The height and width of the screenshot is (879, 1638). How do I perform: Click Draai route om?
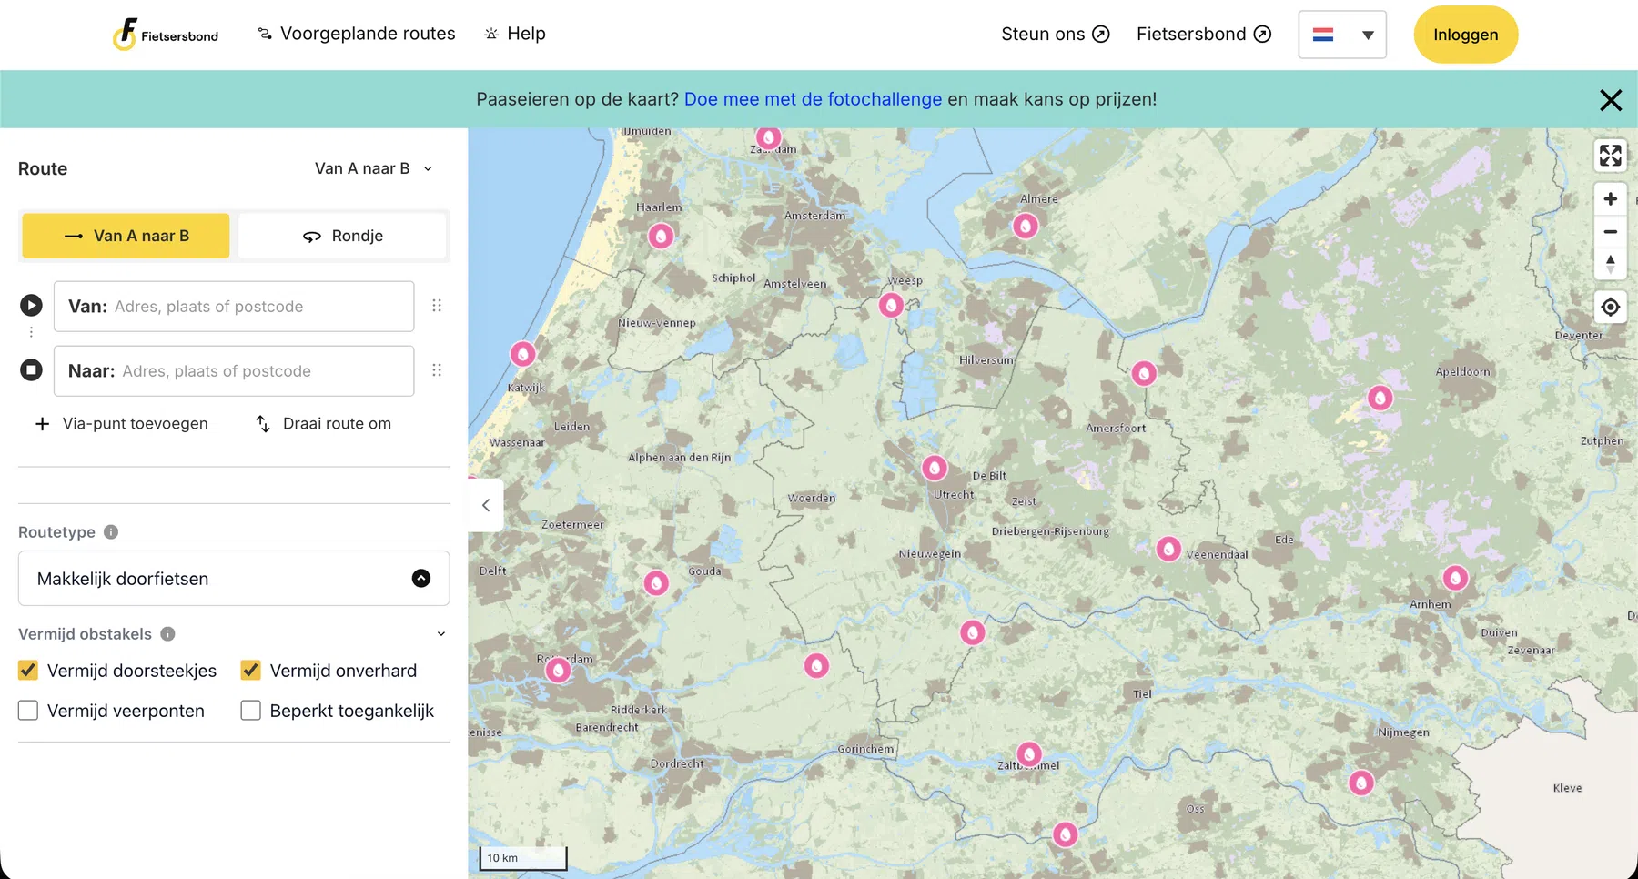tap(324, 424)
